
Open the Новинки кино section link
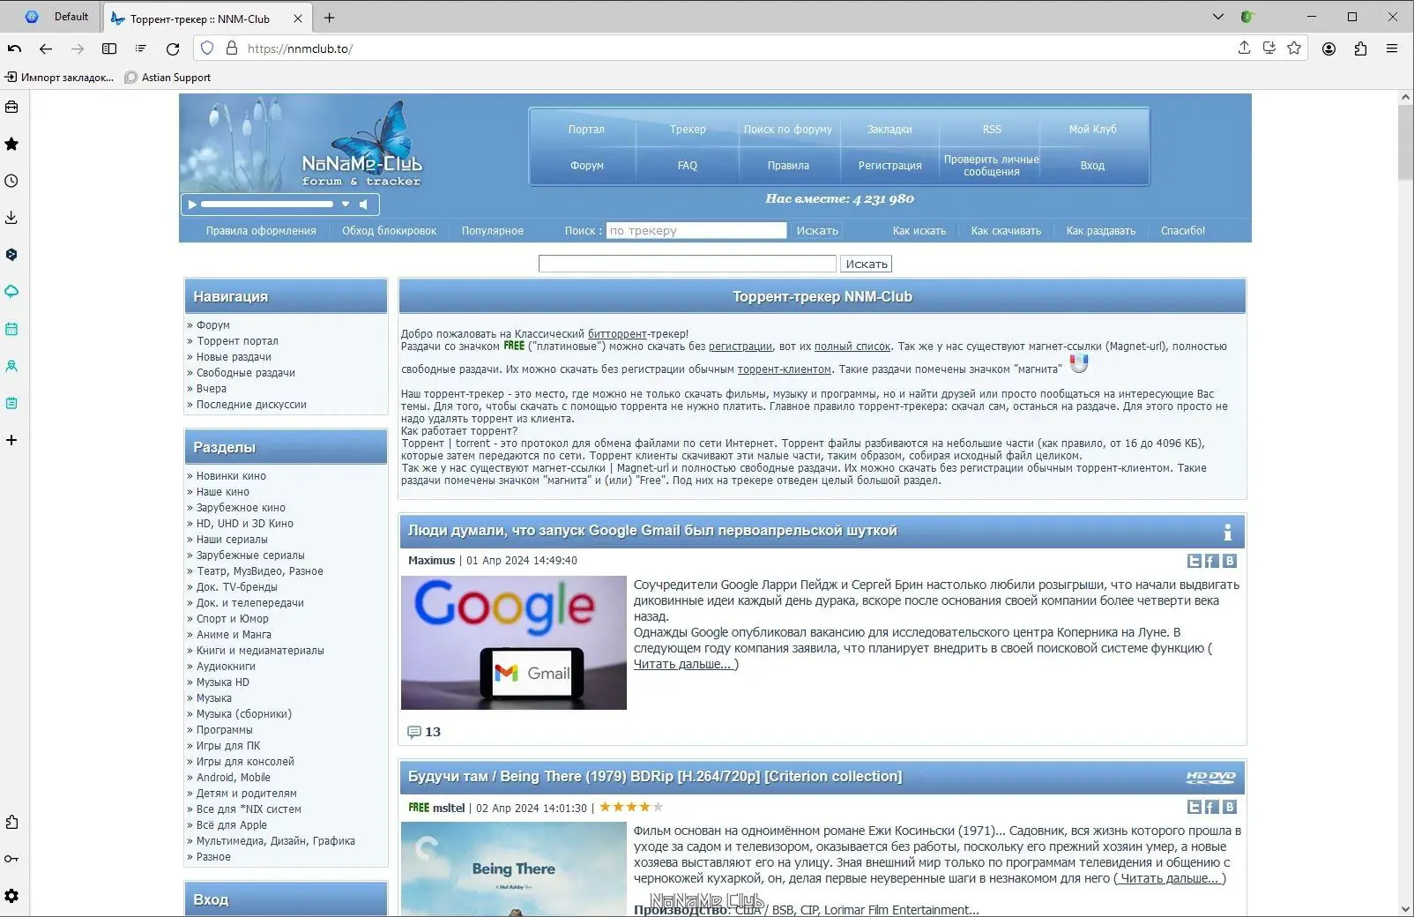coord(231,476)
